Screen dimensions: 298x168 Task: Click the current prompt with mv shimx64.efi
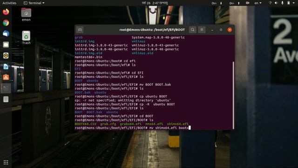132,128
